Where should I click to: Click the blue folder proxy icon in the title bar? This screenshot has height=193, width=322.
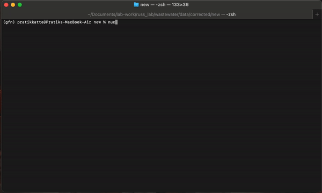coord(136,4)
